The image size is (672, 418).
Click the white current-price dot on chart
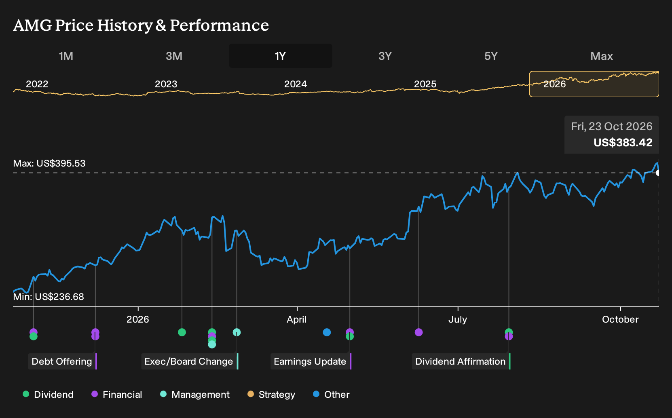click(x=658, y=173)
